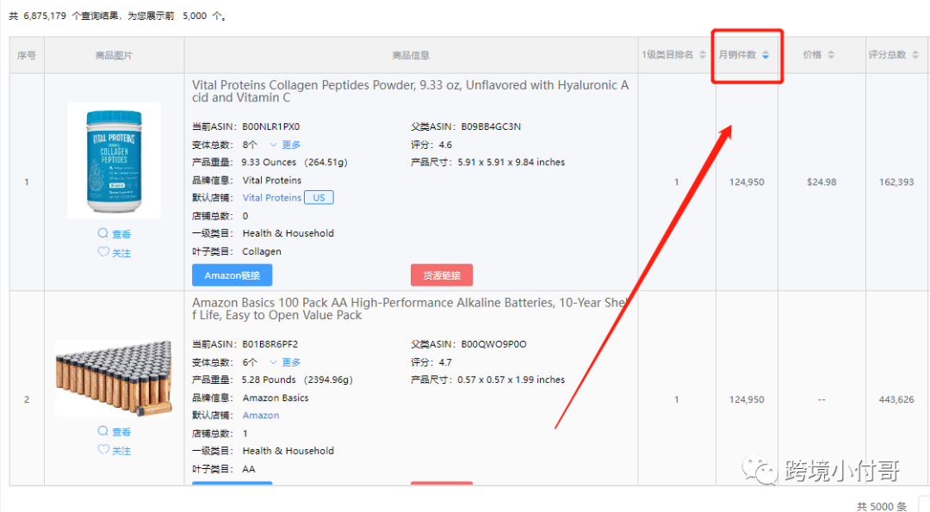930x512 pixels.
Task: Click price cell $24.98
Action: click(x=821, y=182)
